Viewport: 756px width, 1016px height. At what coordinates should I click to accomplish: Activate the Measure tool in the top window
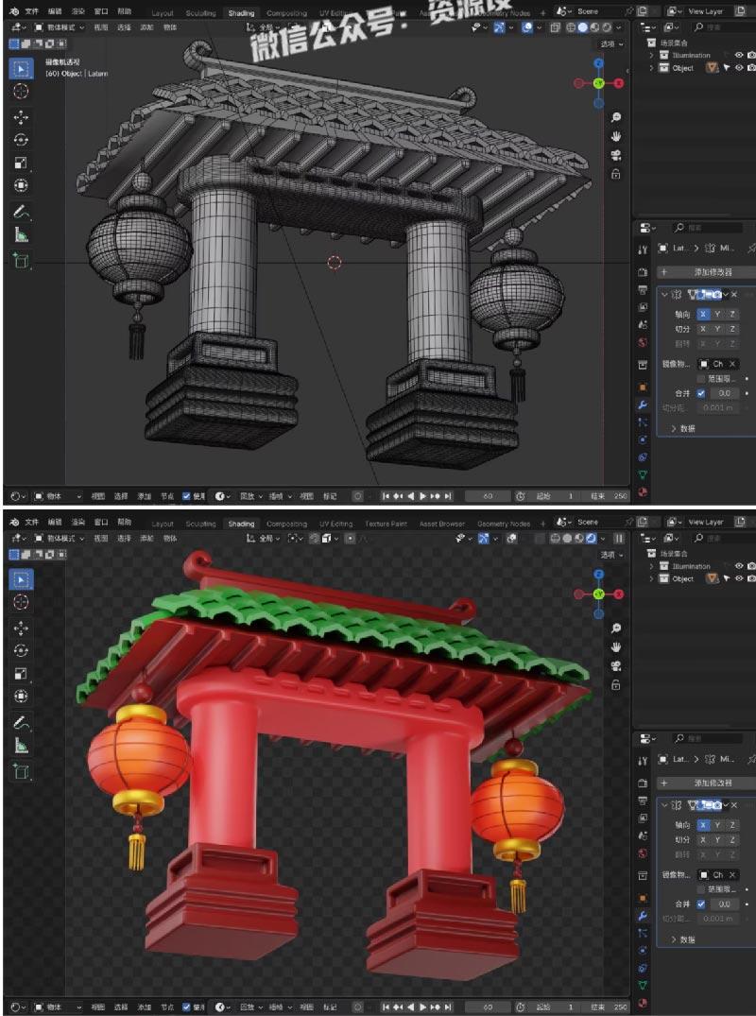[21, 235]
